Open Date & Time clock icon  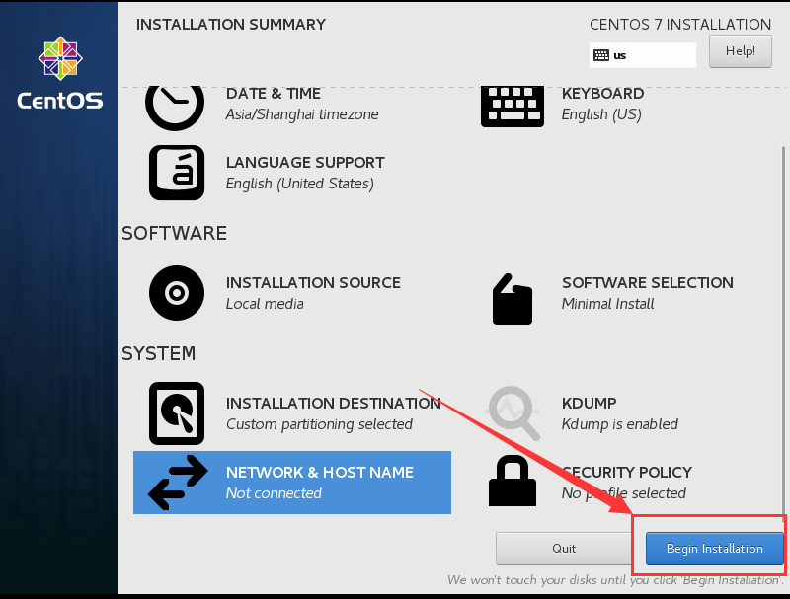(x=175, y=108)
